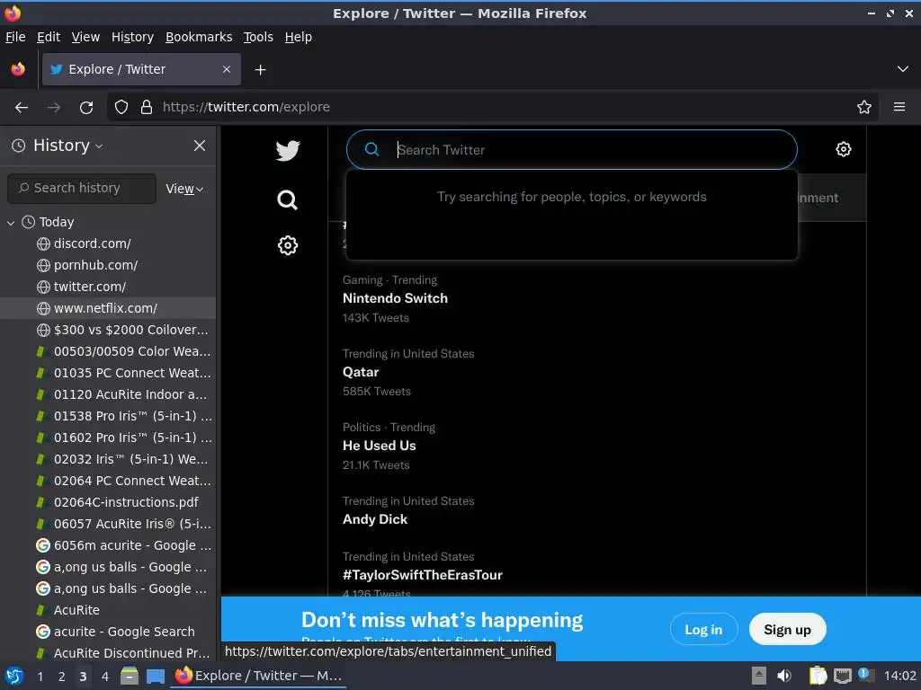Open the taskbar start menu icon
921x690 pixels.
[14, 676]
